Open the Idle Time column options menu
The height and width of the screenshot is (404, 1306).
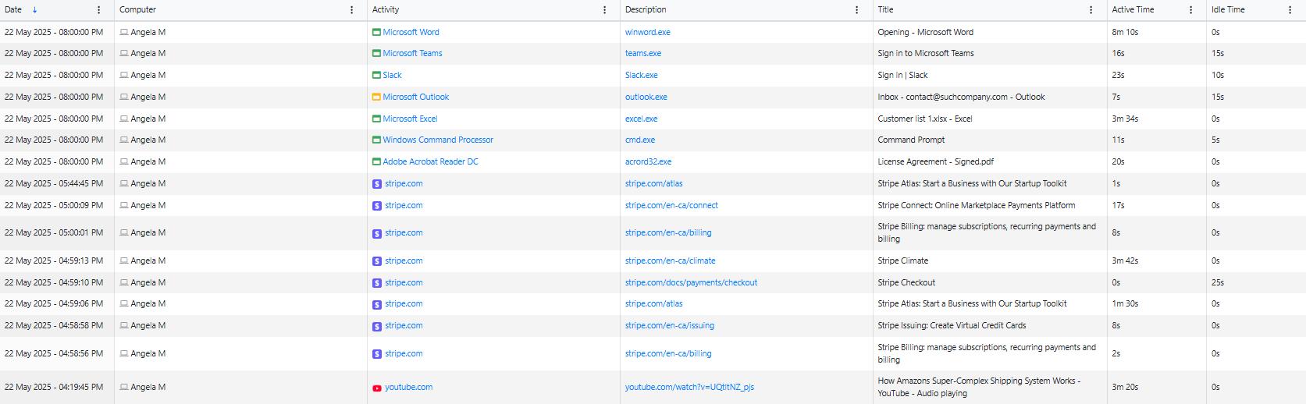tap(1289, 10)
